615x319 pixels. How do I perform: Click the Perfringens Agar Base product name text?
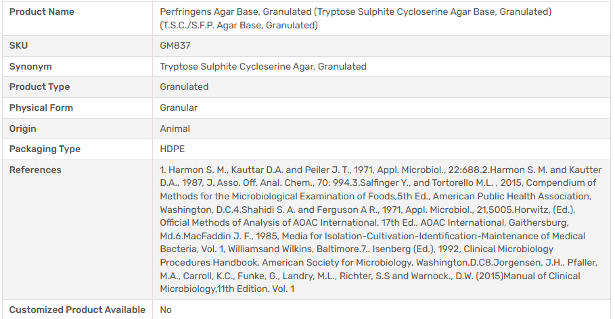point(355,12)
